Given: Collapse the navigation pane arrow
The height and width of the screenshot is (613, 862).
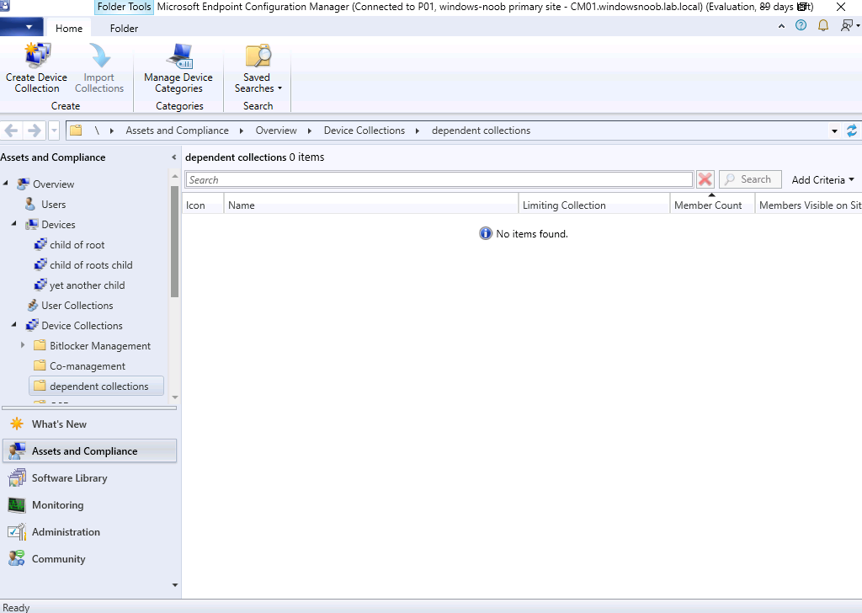Looking at the screenshot, I should click(173, 157).
